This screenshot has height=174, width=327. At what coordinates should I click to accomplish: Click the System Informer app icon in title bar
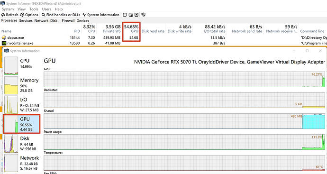pos(3,3)
